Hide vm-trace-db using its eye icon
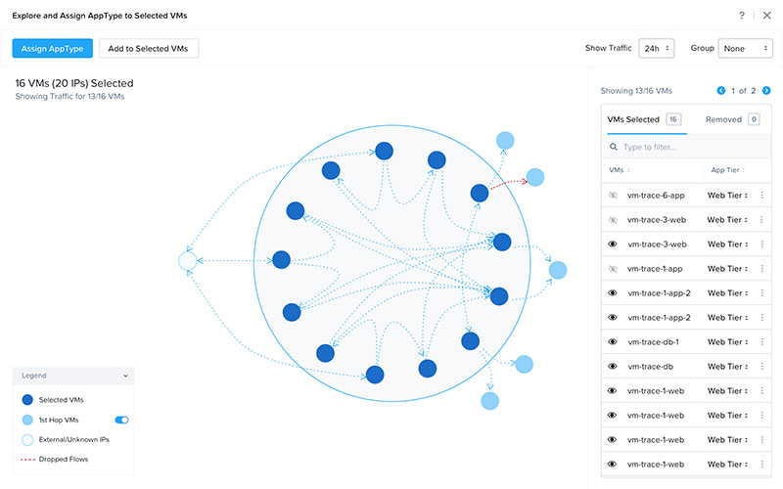The height and width of the screenshot is (489, 783). click(x=613, y=367)
